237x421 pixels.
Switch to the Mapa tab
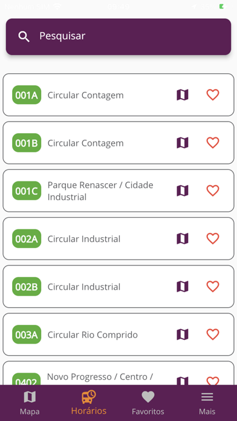(30, 403)
